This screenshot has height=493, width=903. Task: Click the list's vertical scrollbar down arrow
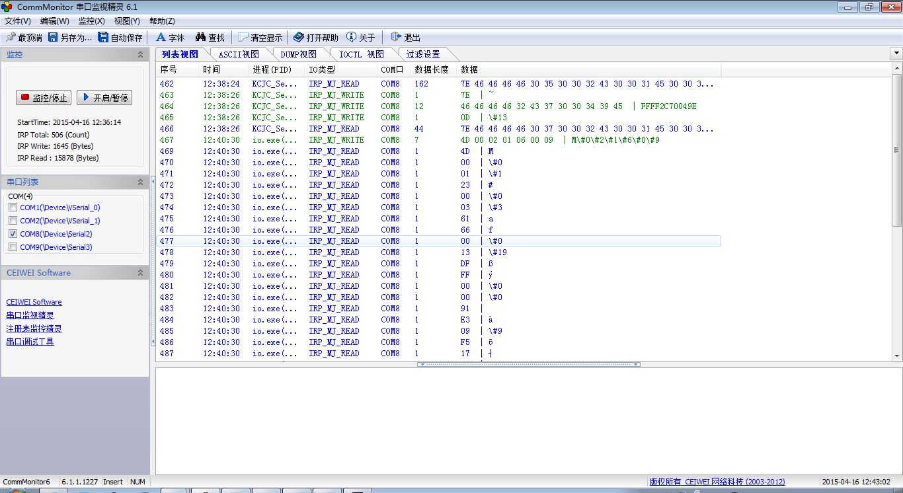897,356
